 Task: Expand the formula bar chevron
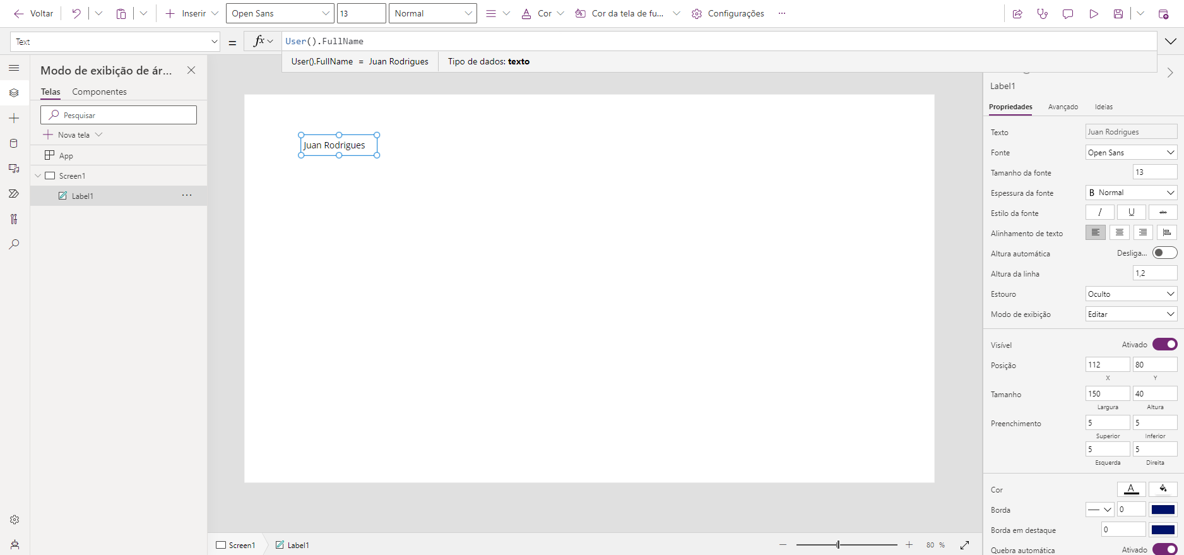tap(1171, 42)
